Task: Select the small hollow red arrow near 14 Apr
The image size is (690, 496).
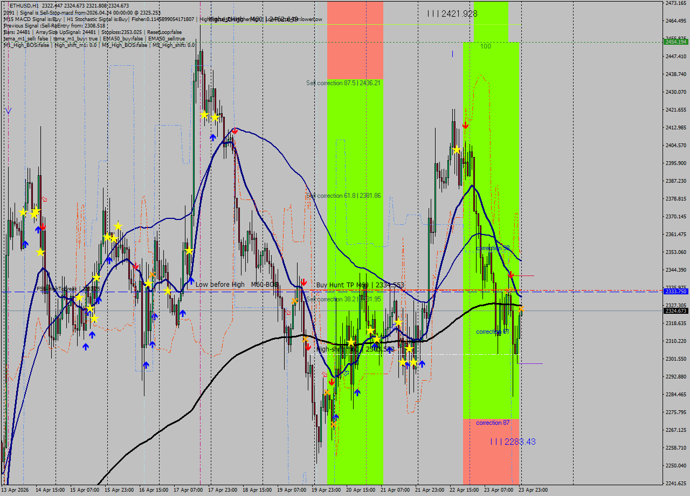Action: [x=44, y=199]
